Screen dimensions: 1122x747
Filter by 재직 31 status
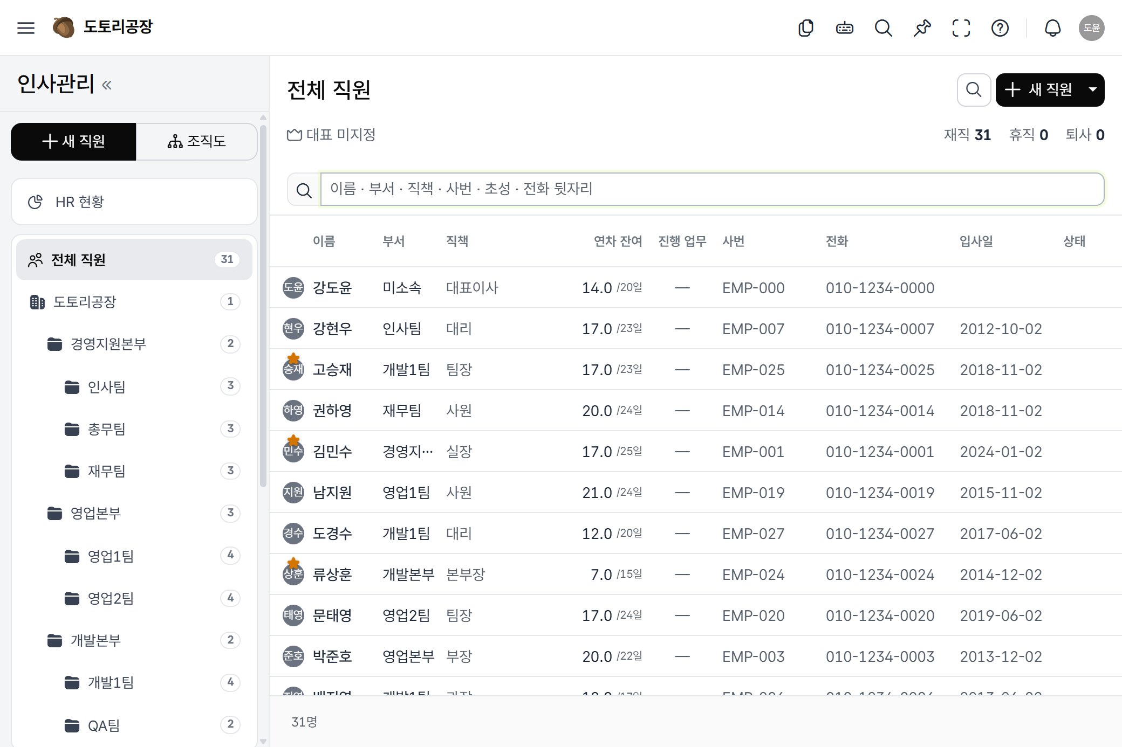967,135
